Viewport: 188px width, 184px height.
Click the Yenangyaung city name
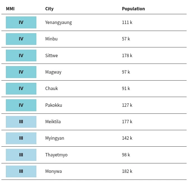58,23
